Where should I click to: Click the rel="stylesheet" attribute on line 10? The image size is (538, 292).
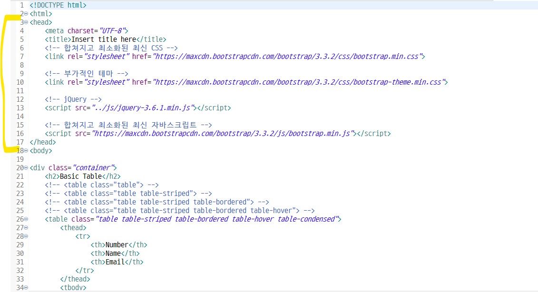coord(98,82)
